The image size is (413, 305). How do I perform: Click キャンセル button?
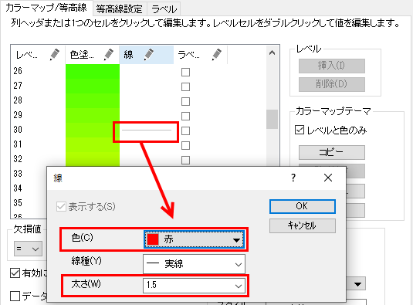point(303,225)
